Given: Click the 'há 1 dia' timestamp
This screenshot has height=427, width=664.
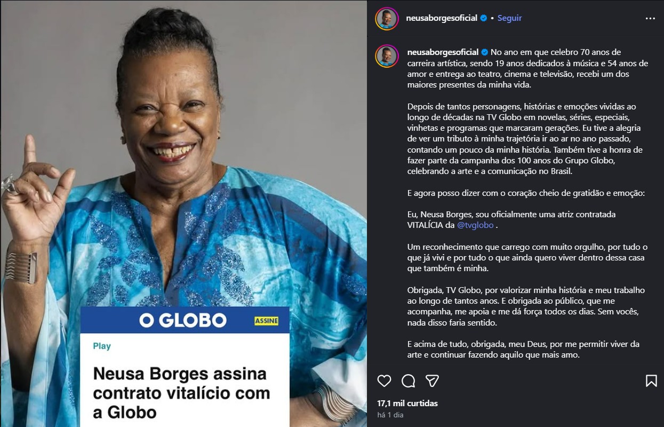Looking at the screenshot, I should pyautogui.click(x=390, y=415).
